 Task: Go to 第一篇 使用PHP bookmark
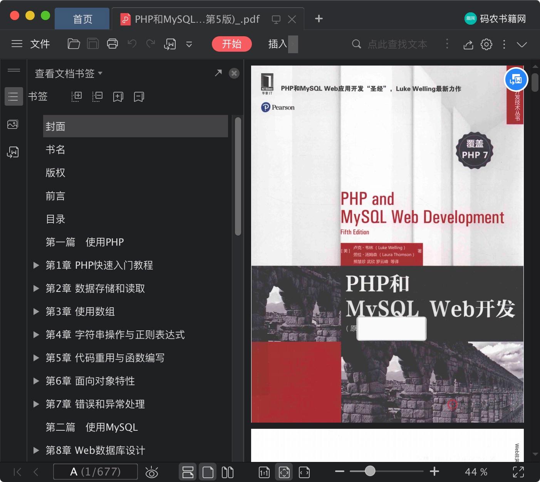click(85, 242)
